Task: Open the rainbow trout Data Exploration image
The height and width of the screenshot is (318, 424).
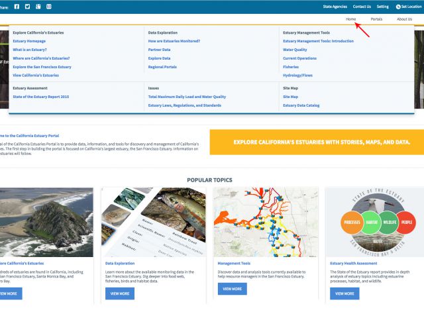Action: 154,223
